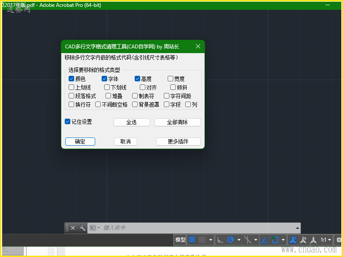Click the command prompt history icon
343x257 pixels.
(93, 228)
